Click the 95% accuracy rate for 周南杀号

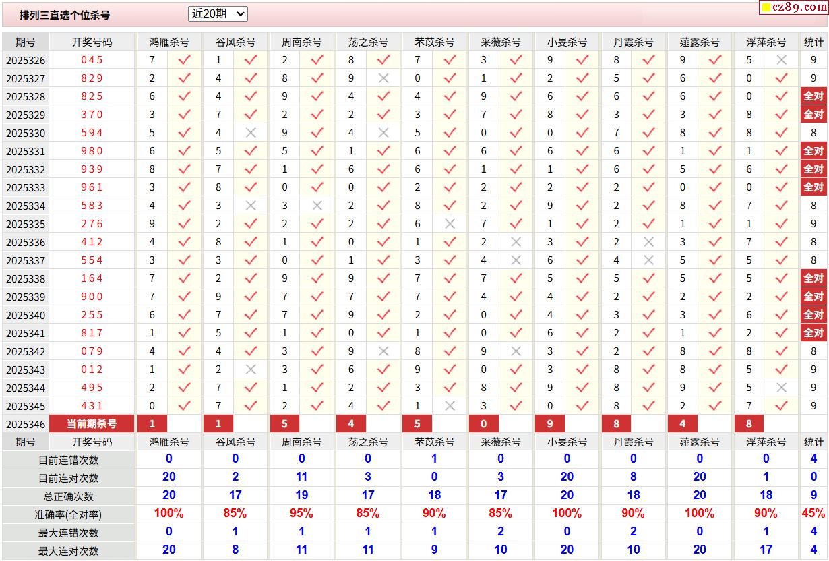(301, 514)
